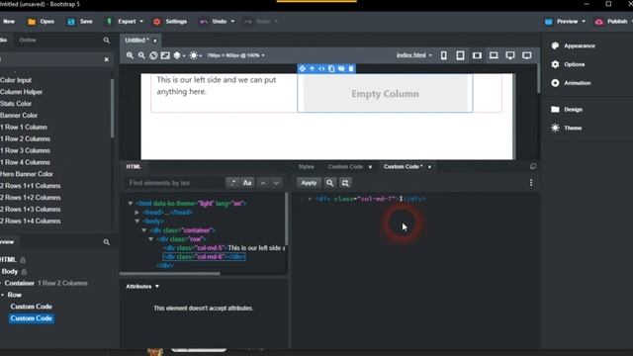Switch to the Styles tab
The width and height of the screenshot is (633, 356).
tap(306, 167)
